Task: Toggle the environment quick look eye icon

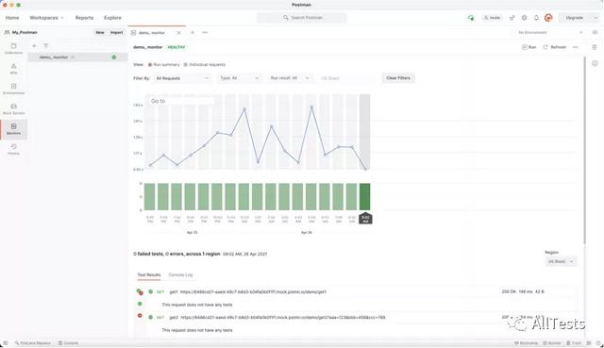Action: [x=595, y=32]
